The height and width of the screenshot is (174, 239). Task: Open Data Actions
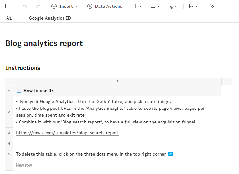105,6
